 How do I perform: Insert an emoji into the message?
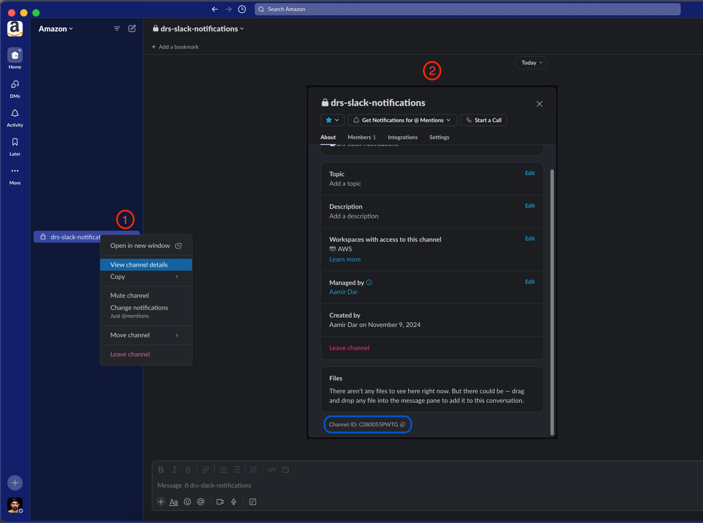[x=187, y=501]
